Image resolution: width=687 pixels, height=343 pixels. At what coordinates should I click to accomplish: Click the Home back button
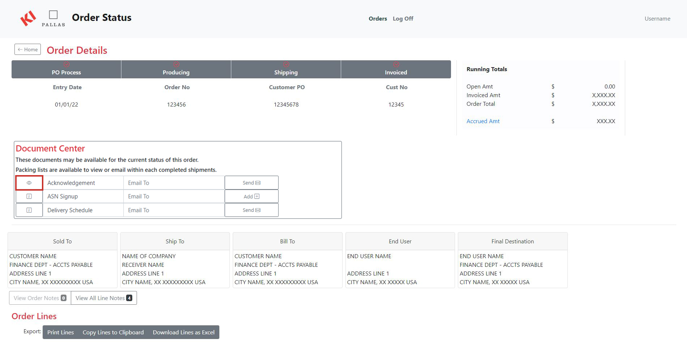coord(27,49)
